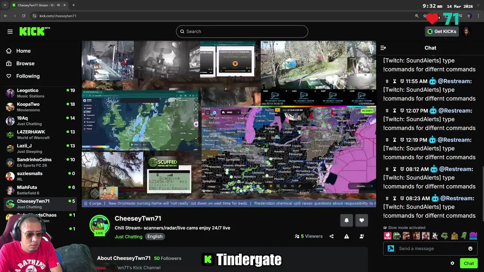
Task: Insert the purple equalizer emote
Action: click(x=473, y=236)
